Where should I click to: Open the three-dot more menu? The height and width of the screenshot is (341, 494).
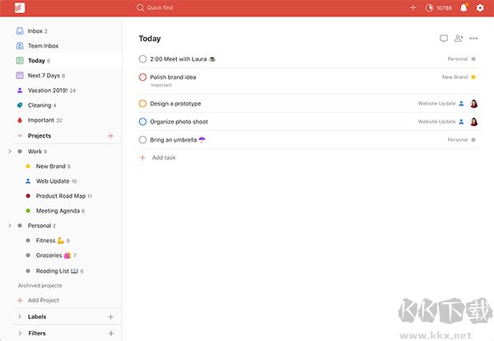(x=473, y=39)
